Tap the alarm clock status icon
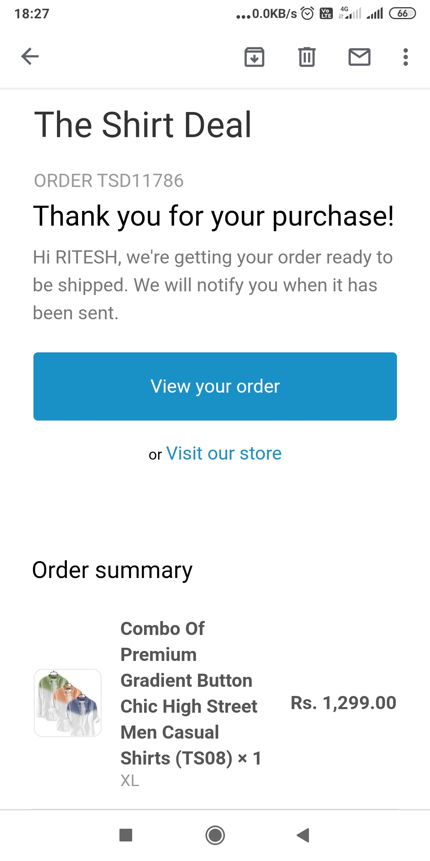430x861 pixels. click(x=307, y=14)
